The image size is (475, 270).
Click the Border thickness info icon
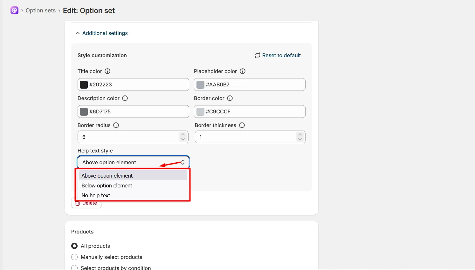pos(242,125)
